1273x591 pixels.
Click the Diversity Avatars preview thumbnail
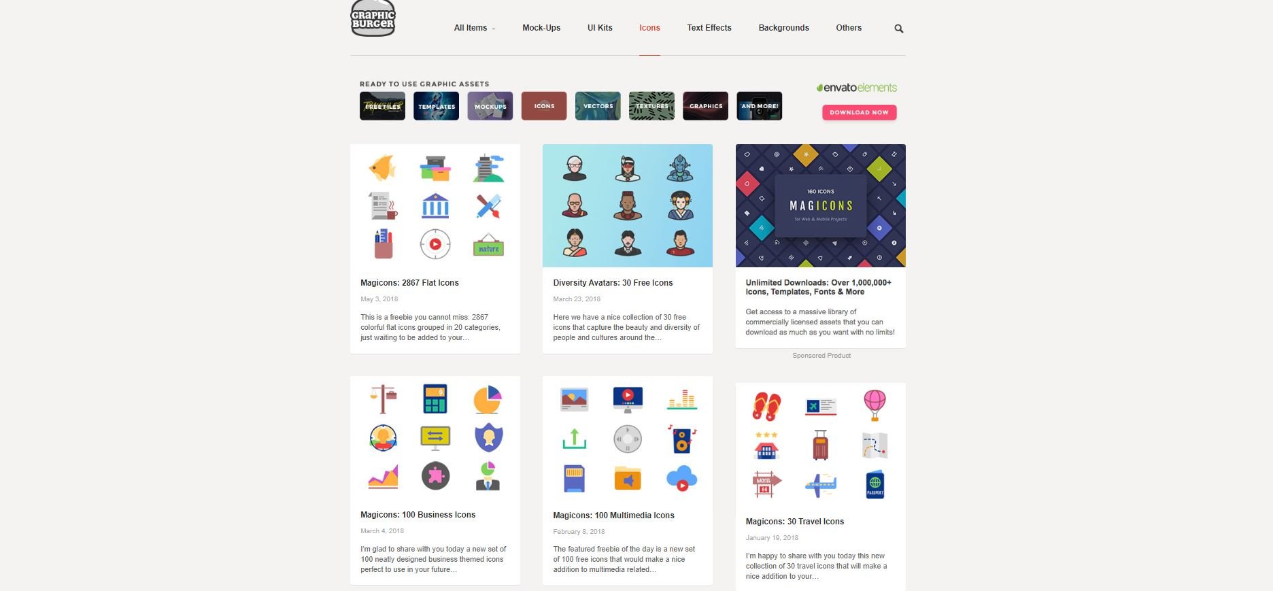coord(628,205)
